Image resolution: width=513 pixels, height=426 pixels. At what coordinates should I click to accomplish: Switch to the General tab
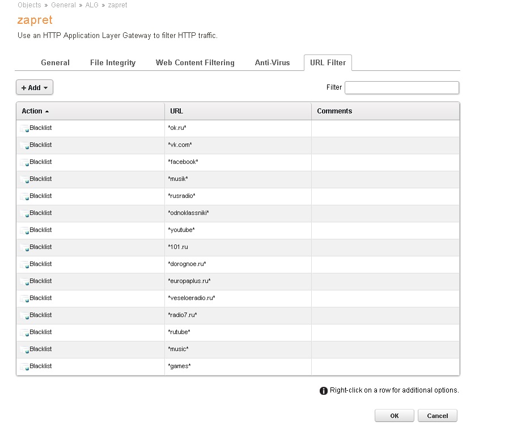click(56, 63)
